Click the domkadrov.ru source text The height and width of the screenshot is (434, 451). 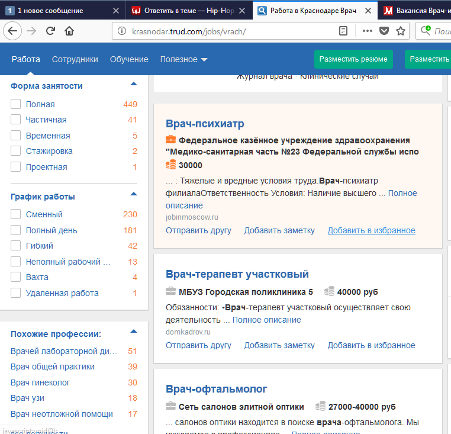[188, 332]
